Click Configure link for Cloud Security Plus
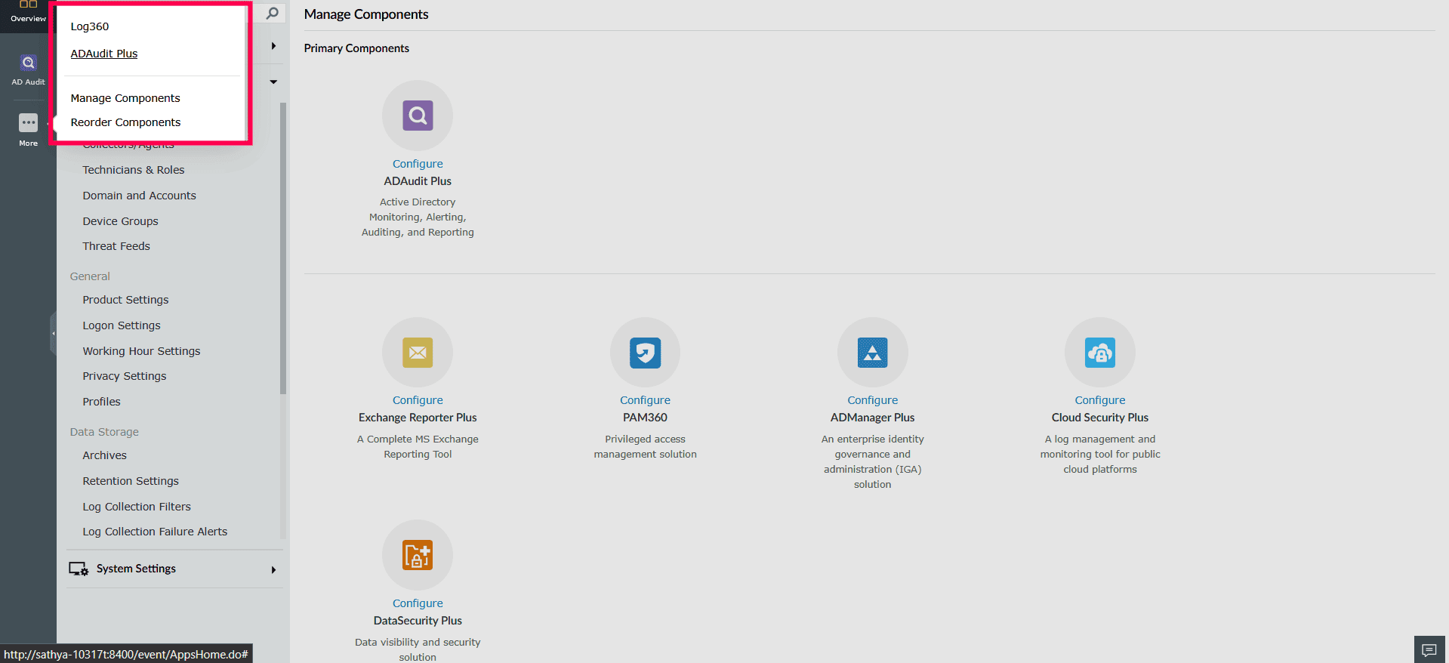 pos(1099,400)
